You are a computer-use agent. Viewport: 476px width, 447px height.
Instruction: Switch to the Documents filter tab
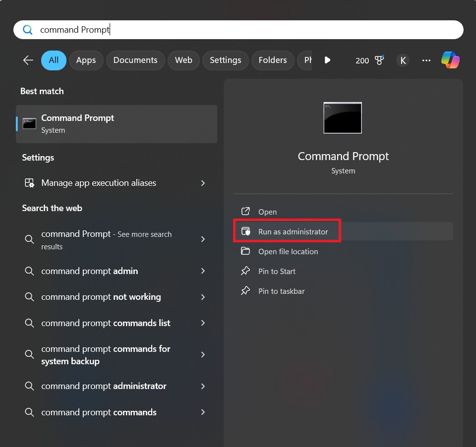point(135,60)
